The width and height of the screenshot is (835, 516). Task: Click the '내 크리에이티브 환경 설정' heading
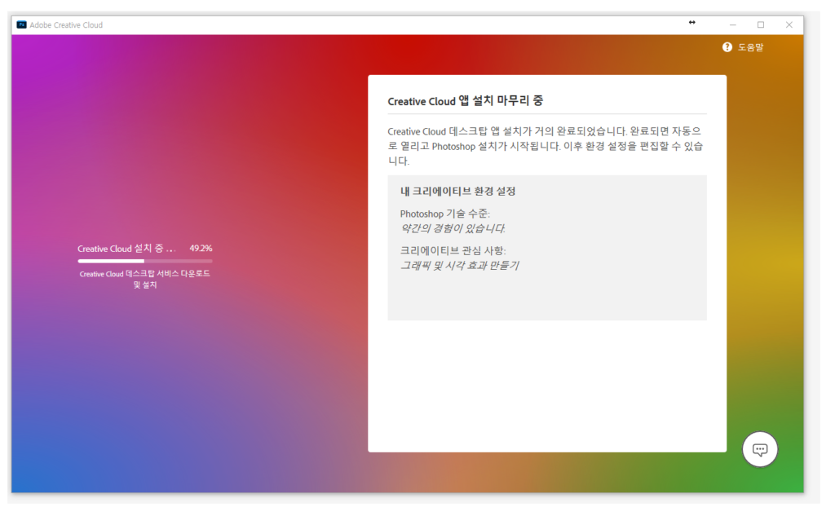click(x=457, y=192)
